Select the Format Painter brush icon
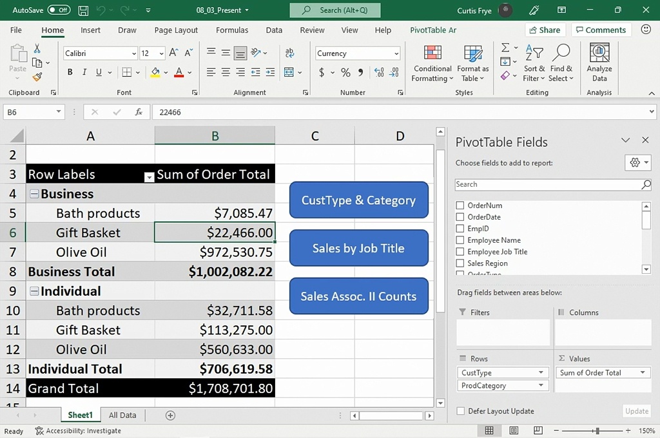The width and height of the screenshot is (660, 438). tap(37, 77)
